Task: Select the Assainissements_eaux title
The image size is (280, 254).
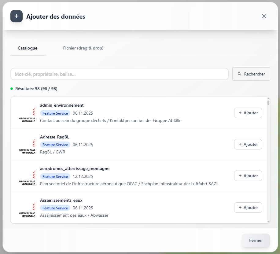Action: [x=61, y=200]
